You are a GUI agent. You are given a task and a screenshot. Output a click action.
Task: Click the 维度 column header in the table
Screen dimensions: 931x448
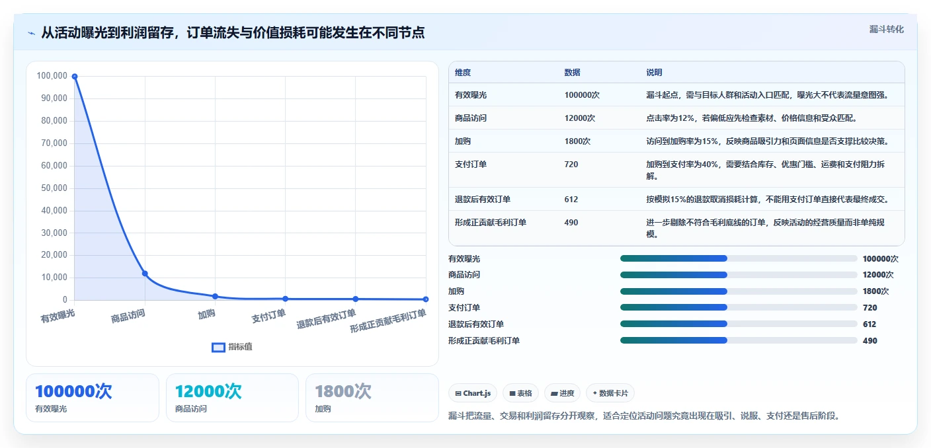[463, 73]
